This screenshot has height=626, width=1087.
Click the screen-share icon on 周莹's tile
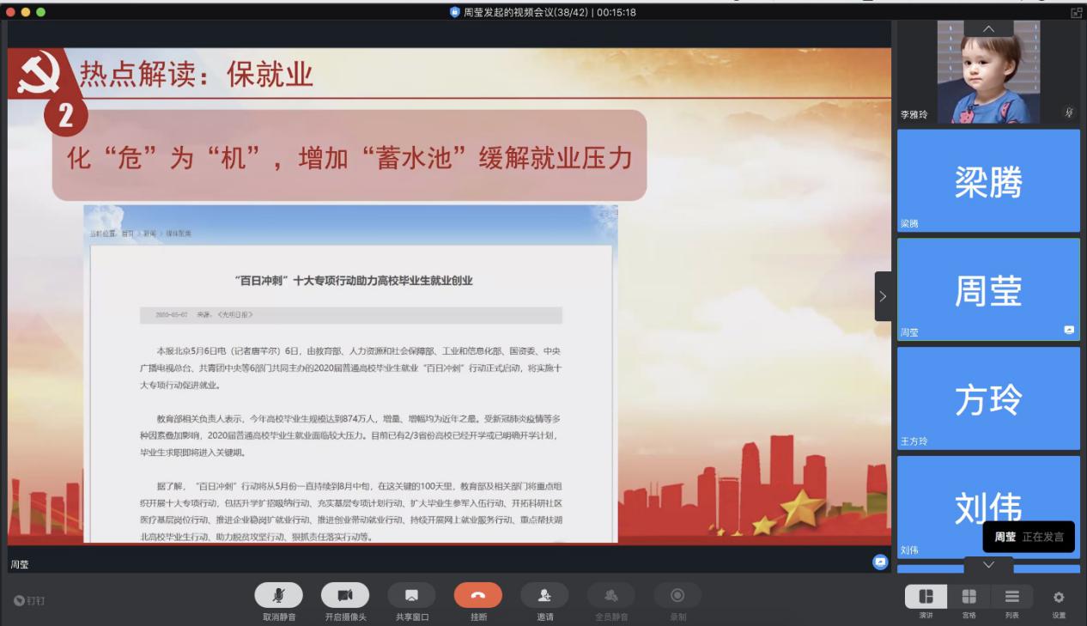[1069, 330]
